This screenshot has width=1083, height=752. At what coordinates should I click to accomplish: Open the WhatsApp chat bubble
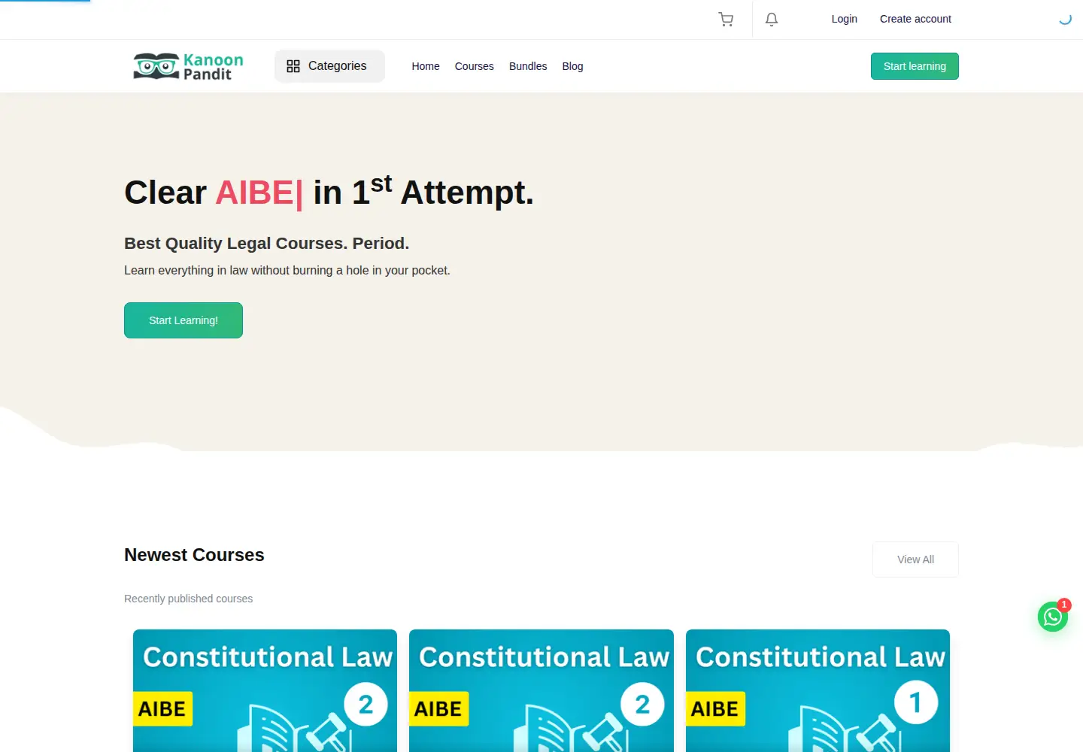click(x=1053, y=617)
